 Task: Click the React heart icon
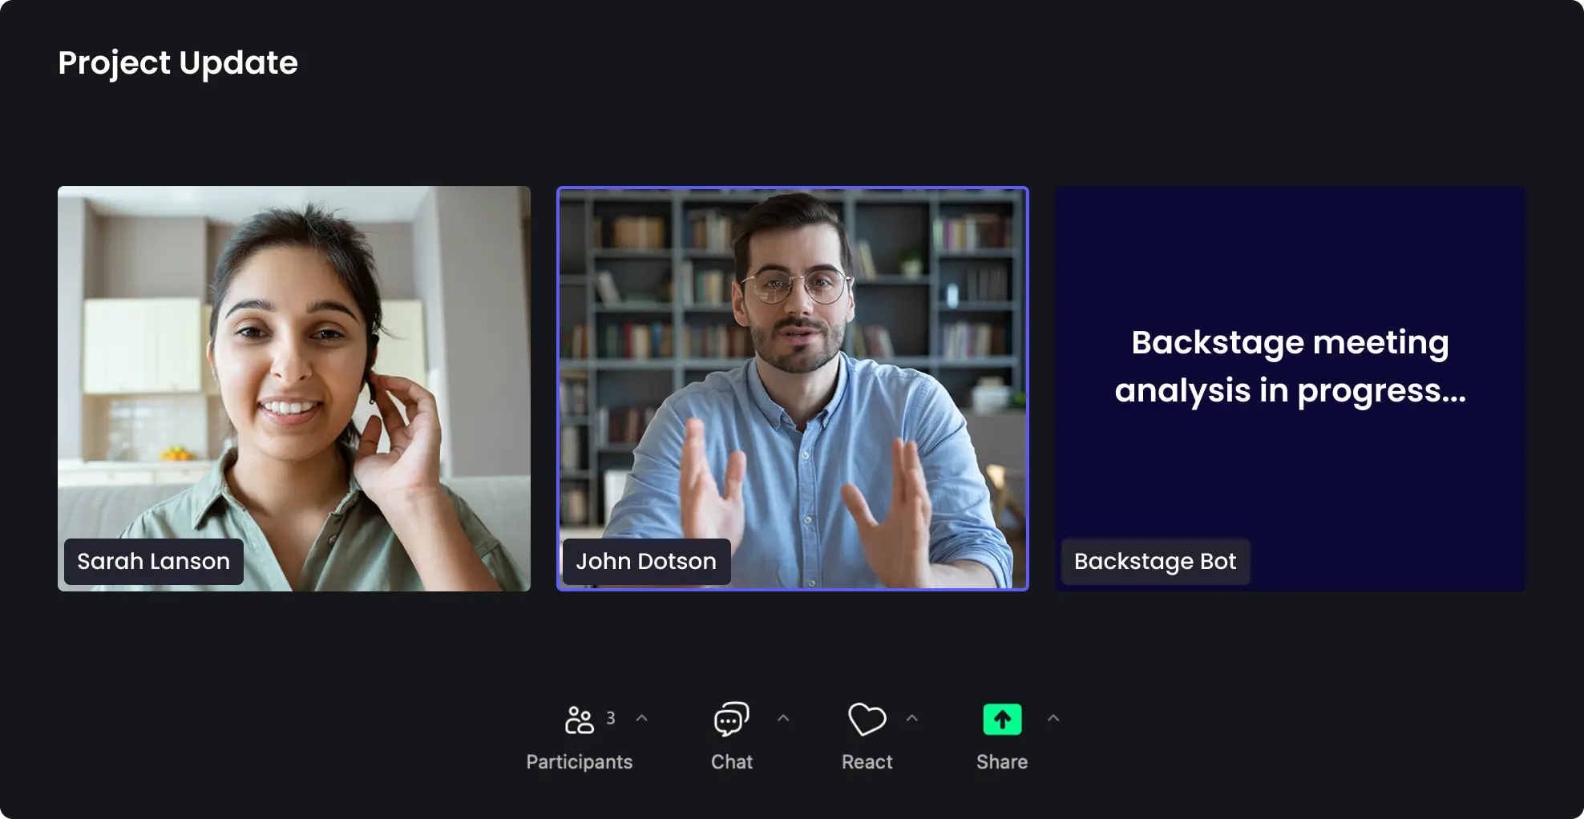(x=867, y=720)
